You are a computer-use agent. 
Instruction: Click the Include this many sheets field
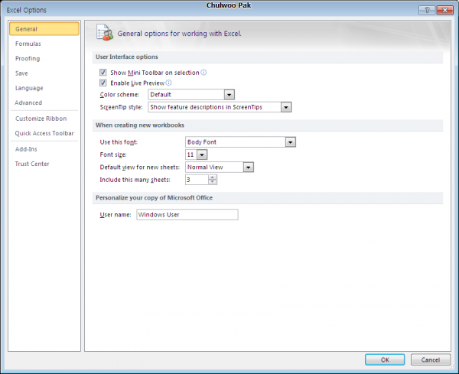coord(197,180)
